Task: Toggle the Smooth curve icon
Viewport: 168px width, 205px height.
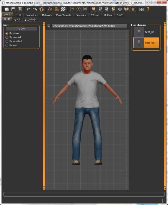Action: (x=50, y=9)
